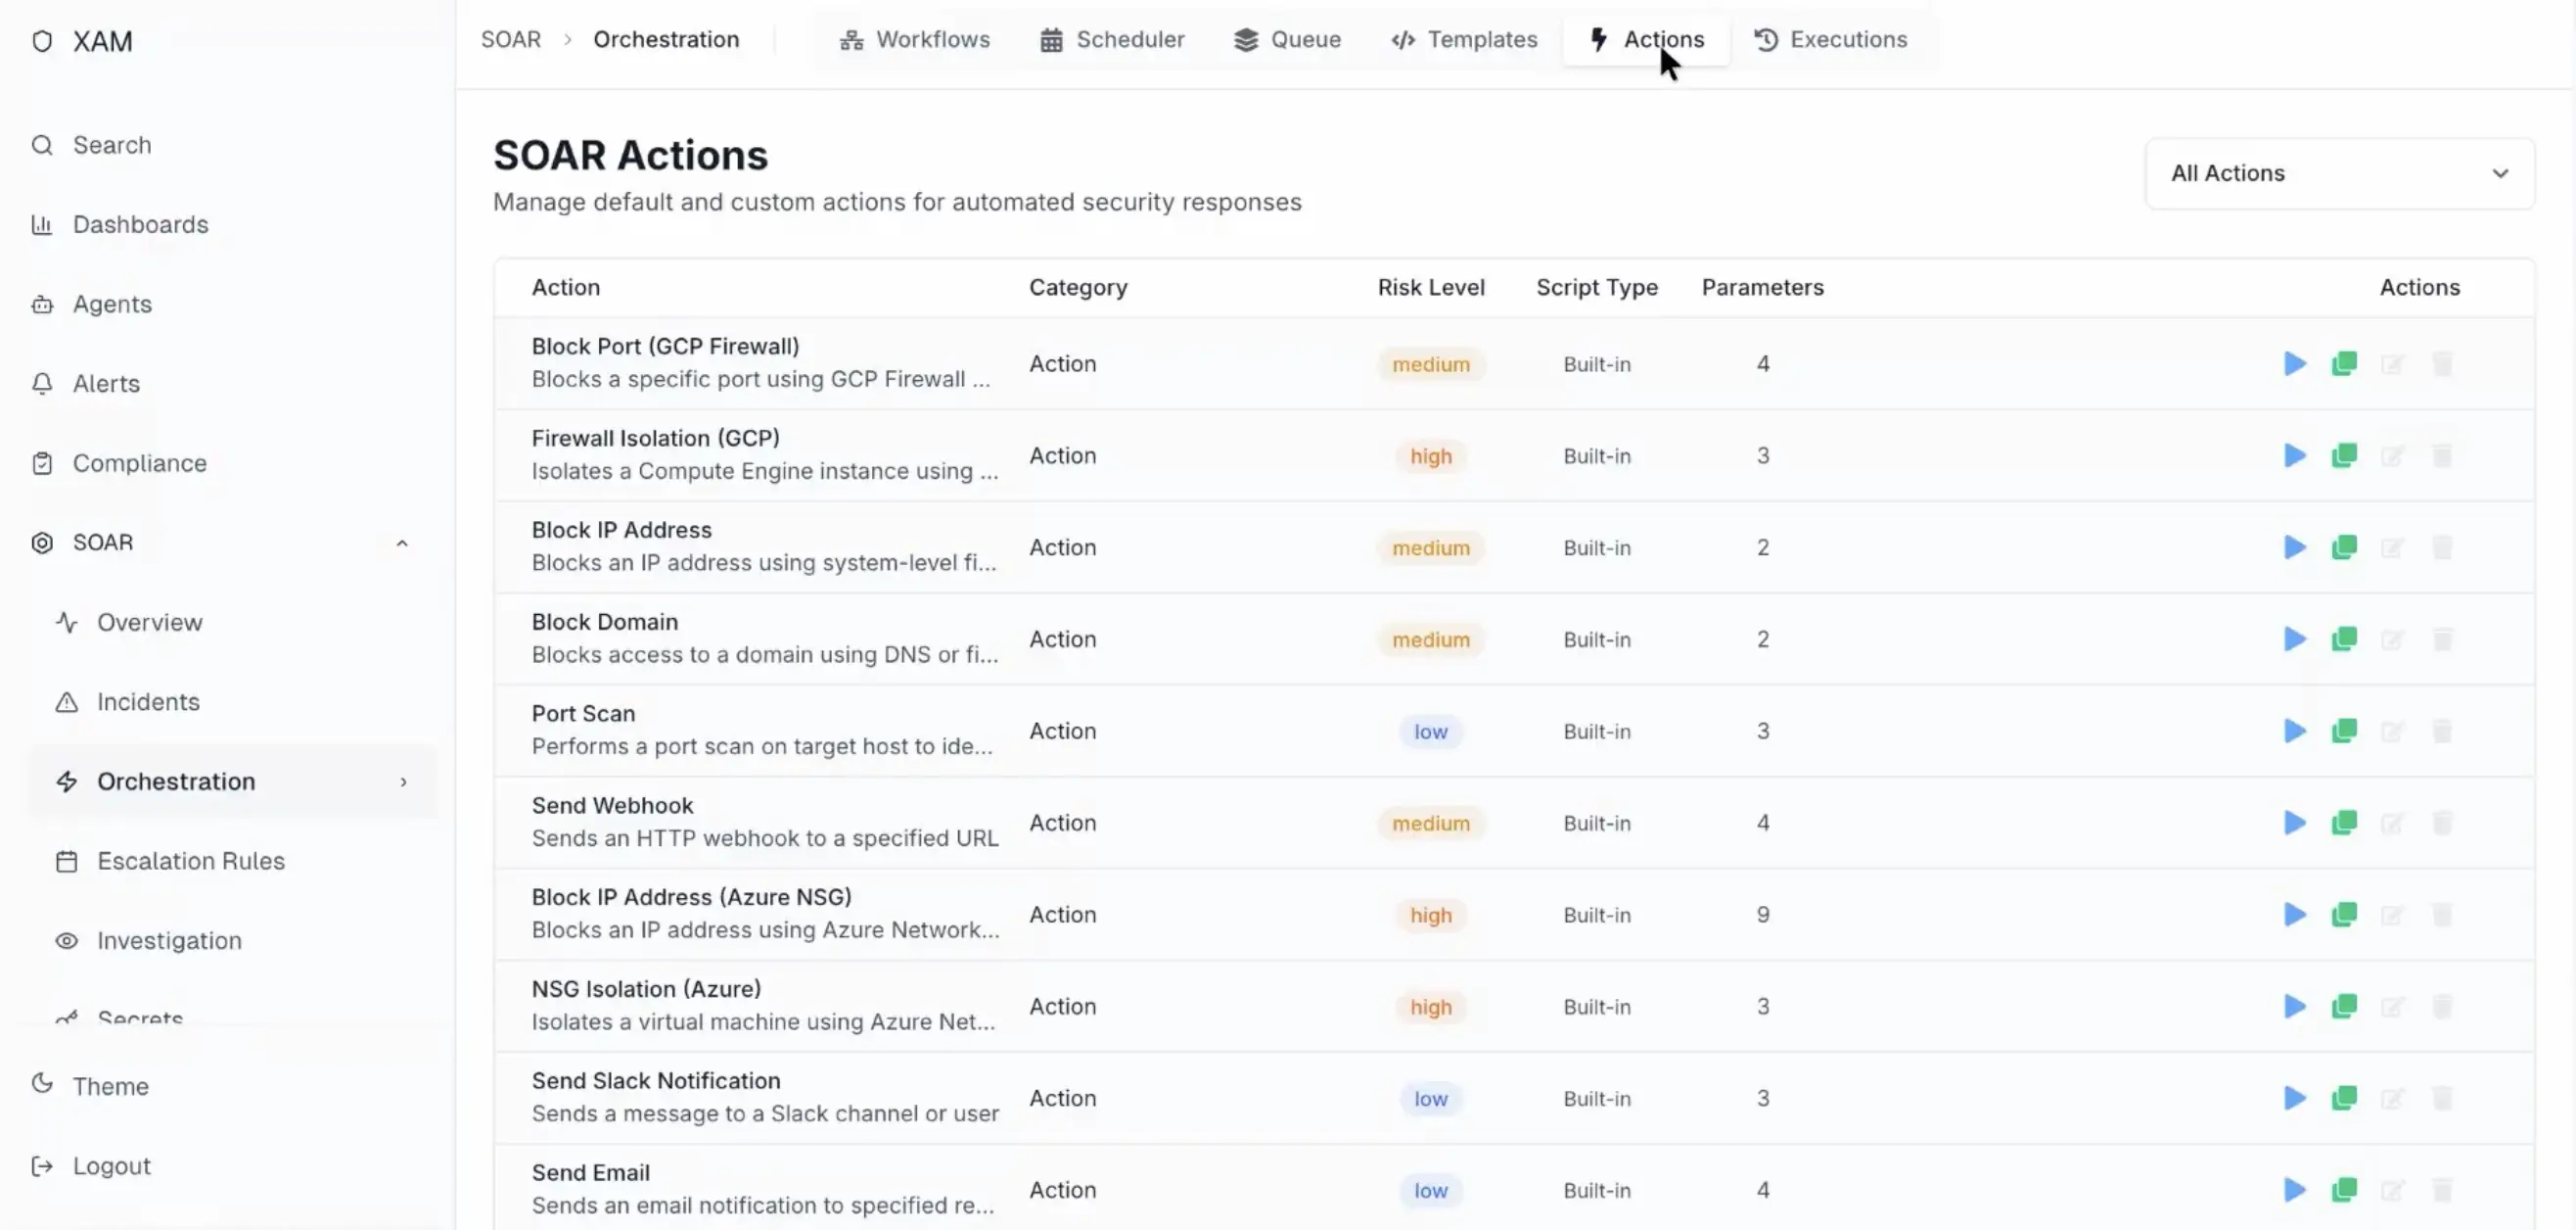
Task: Select Compliance from the sidebar
Action: 140,462
